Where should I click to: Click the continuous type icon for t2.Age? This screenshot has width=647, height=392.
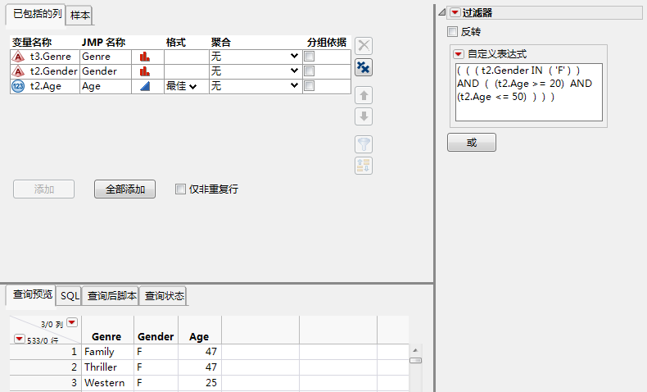[x=18, y=86]
